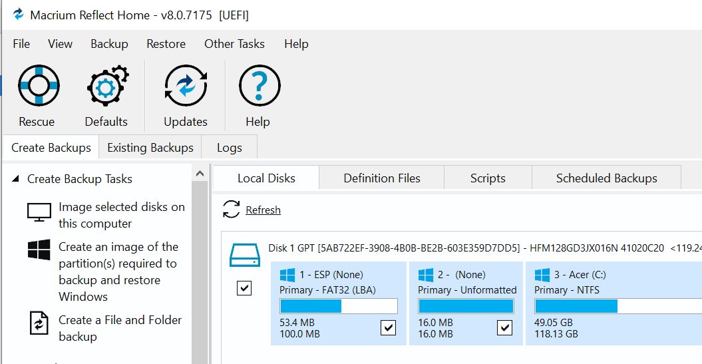Select the Disk 1 GPT header text
This screenshot has width=702, height=364.
coord(485,248)
